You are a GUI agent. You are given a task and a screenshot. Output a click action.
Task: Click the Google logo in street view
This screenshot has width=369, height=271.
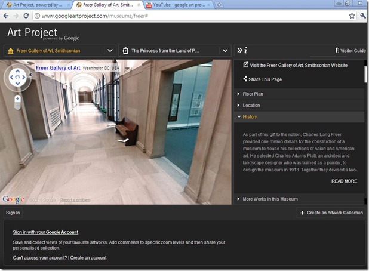coord(13,199)
